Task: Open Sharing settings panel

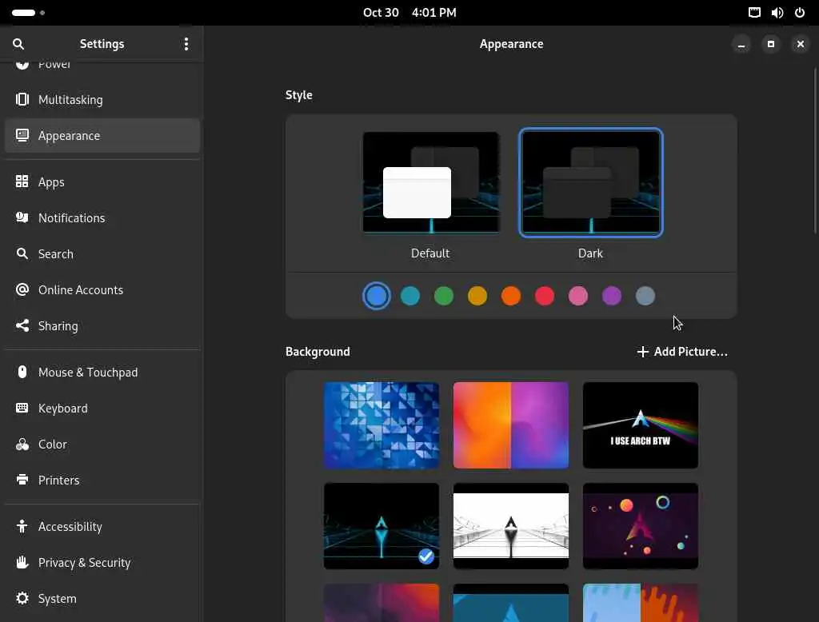Action: [102, 326]
